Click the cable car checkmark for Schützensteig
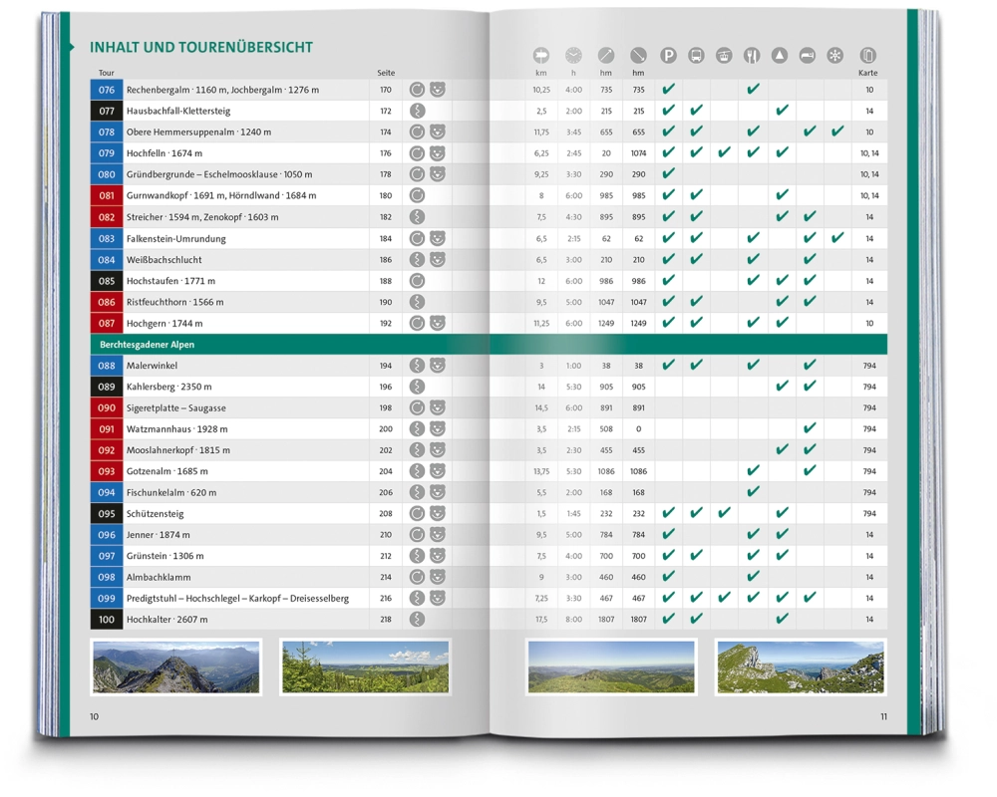Image resolution: width=997 pixels, height=797 pixels. point(725,513)
